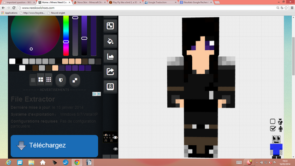The image size is (295, 166).
Task: Enable the shield mirror tool
Action: tap(60, 80)
